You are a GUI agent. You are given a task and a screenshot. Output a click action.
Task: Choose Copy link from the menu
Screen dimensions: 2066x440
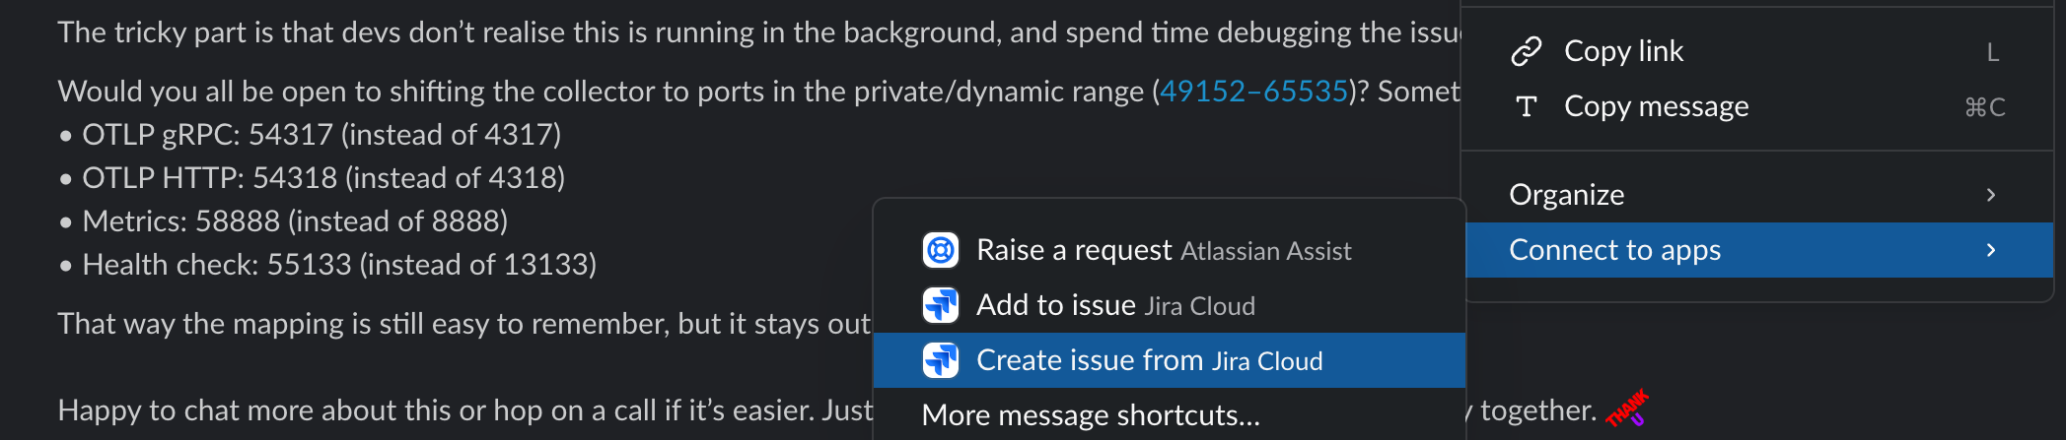(1623, 51)
